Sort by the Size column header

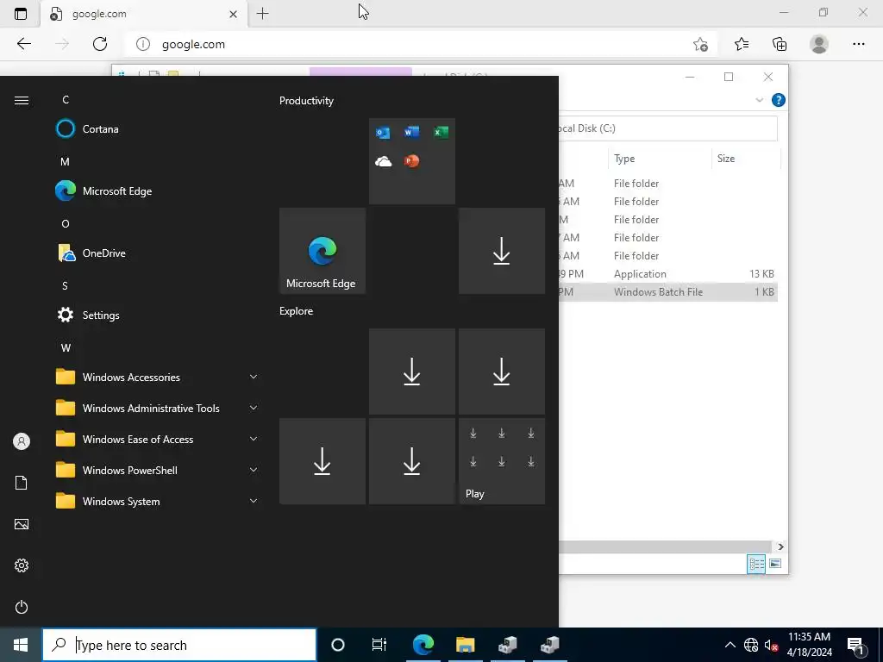746,159
